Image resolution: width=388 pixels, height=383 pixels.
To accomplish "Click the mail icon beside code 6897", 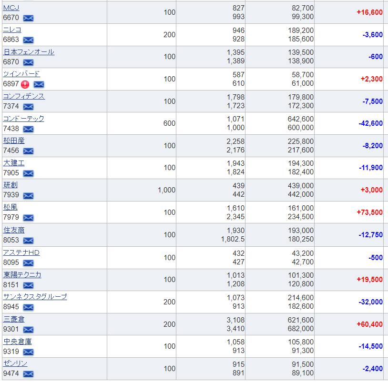I will click(39, 84).
